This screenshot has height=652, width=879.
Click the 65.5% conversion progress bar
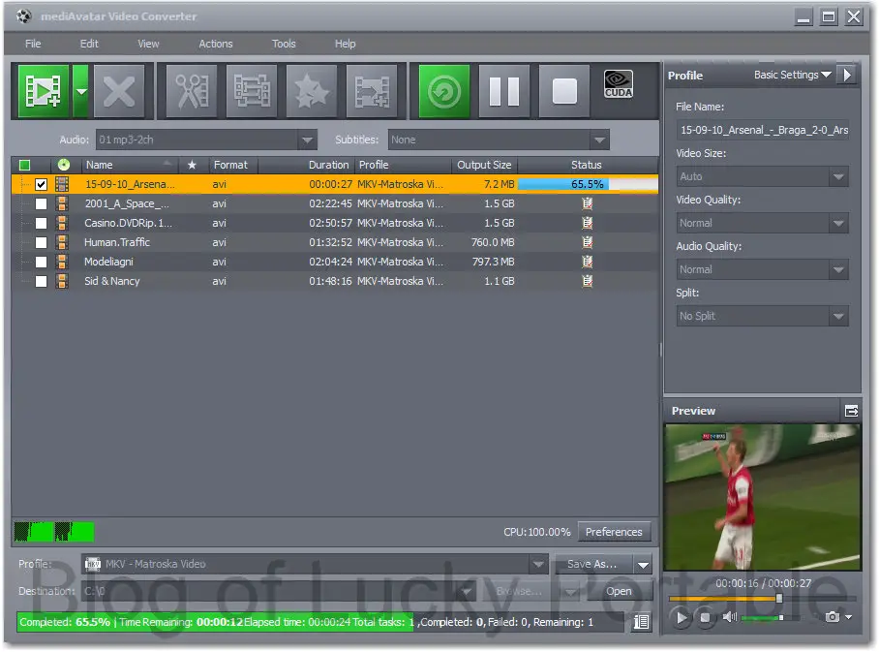[x=587, y=184]
